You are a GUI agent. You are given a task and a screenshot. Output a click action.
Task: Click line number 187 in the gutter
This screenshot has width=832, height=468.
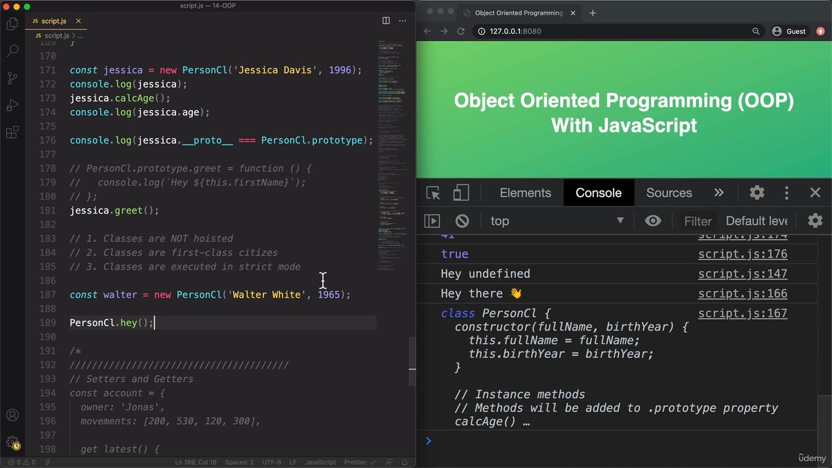tap(48, 295)
